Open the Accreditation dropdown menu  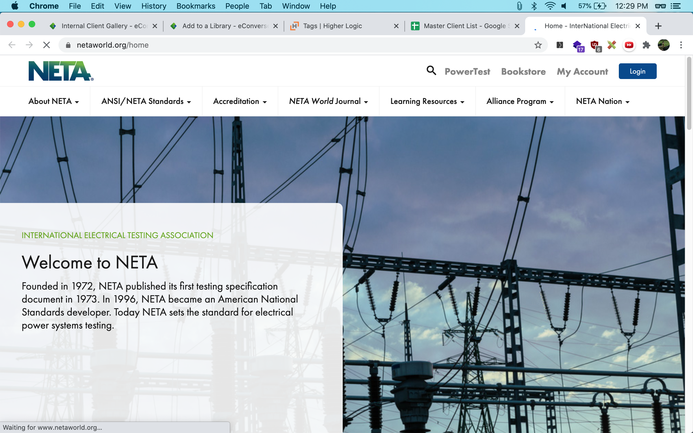click(240, 101)
